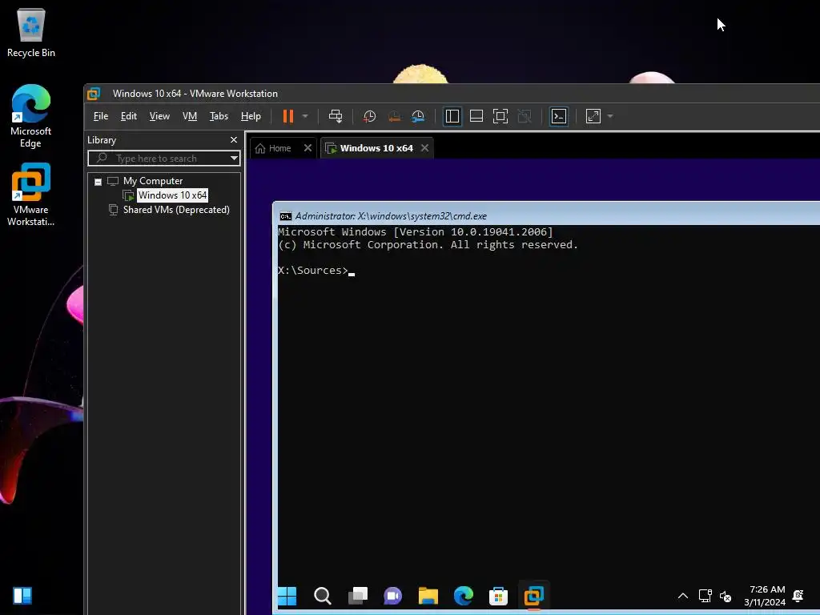Open the Tabs menu
820x615 pixels.
[219, 116]
